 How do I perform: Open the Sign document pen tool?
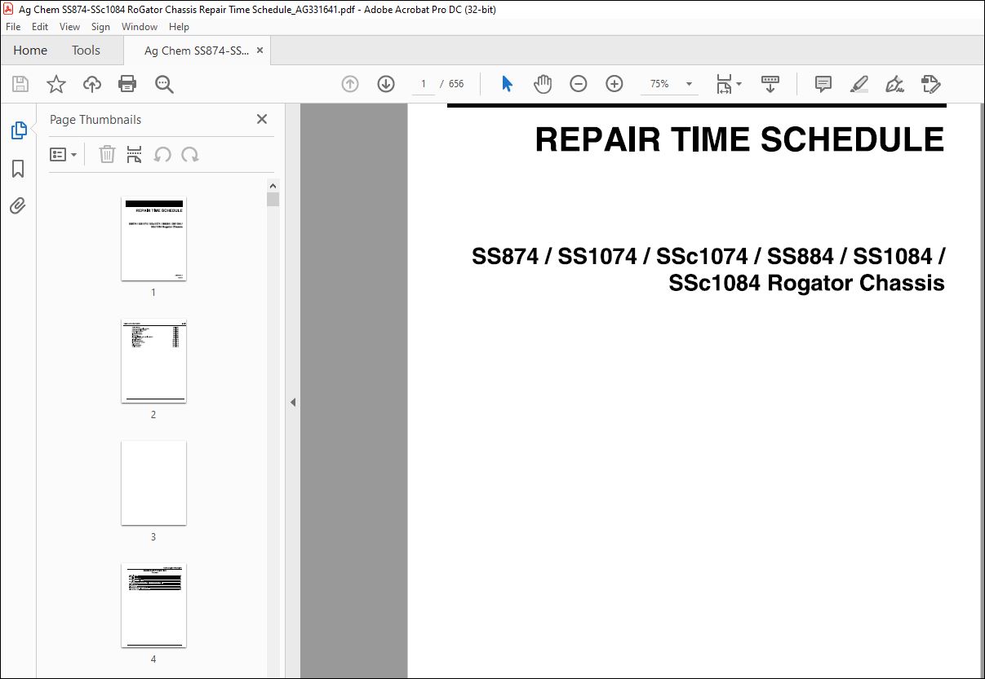point(895,84)
